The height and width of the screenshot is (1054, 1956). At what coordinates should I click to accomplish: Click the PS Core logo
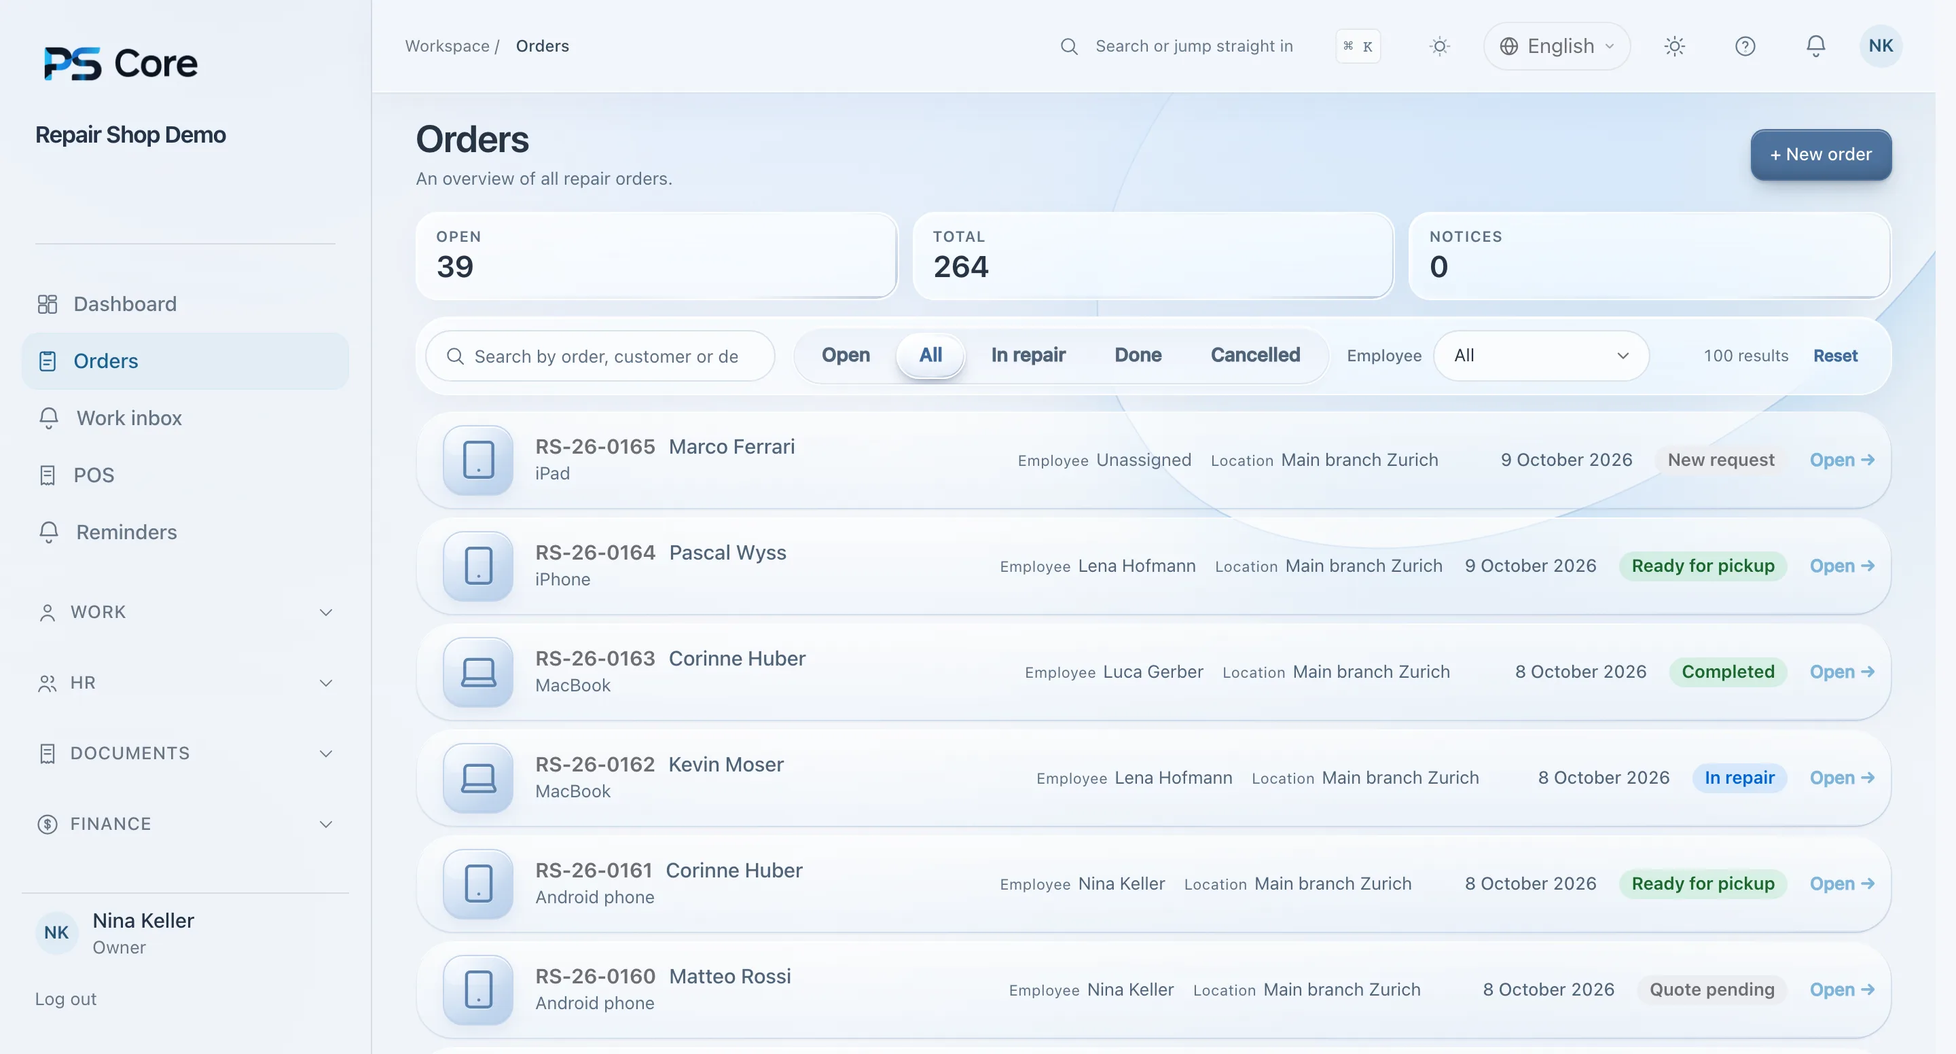click(121, 63)
